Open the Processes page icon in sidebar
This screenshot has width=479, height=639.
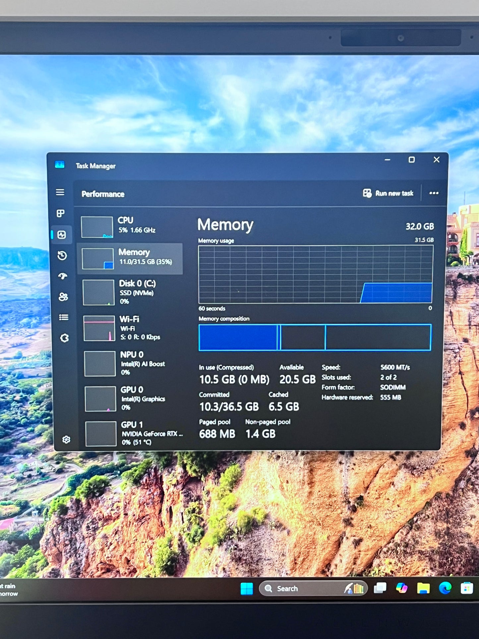click(61, 213)
